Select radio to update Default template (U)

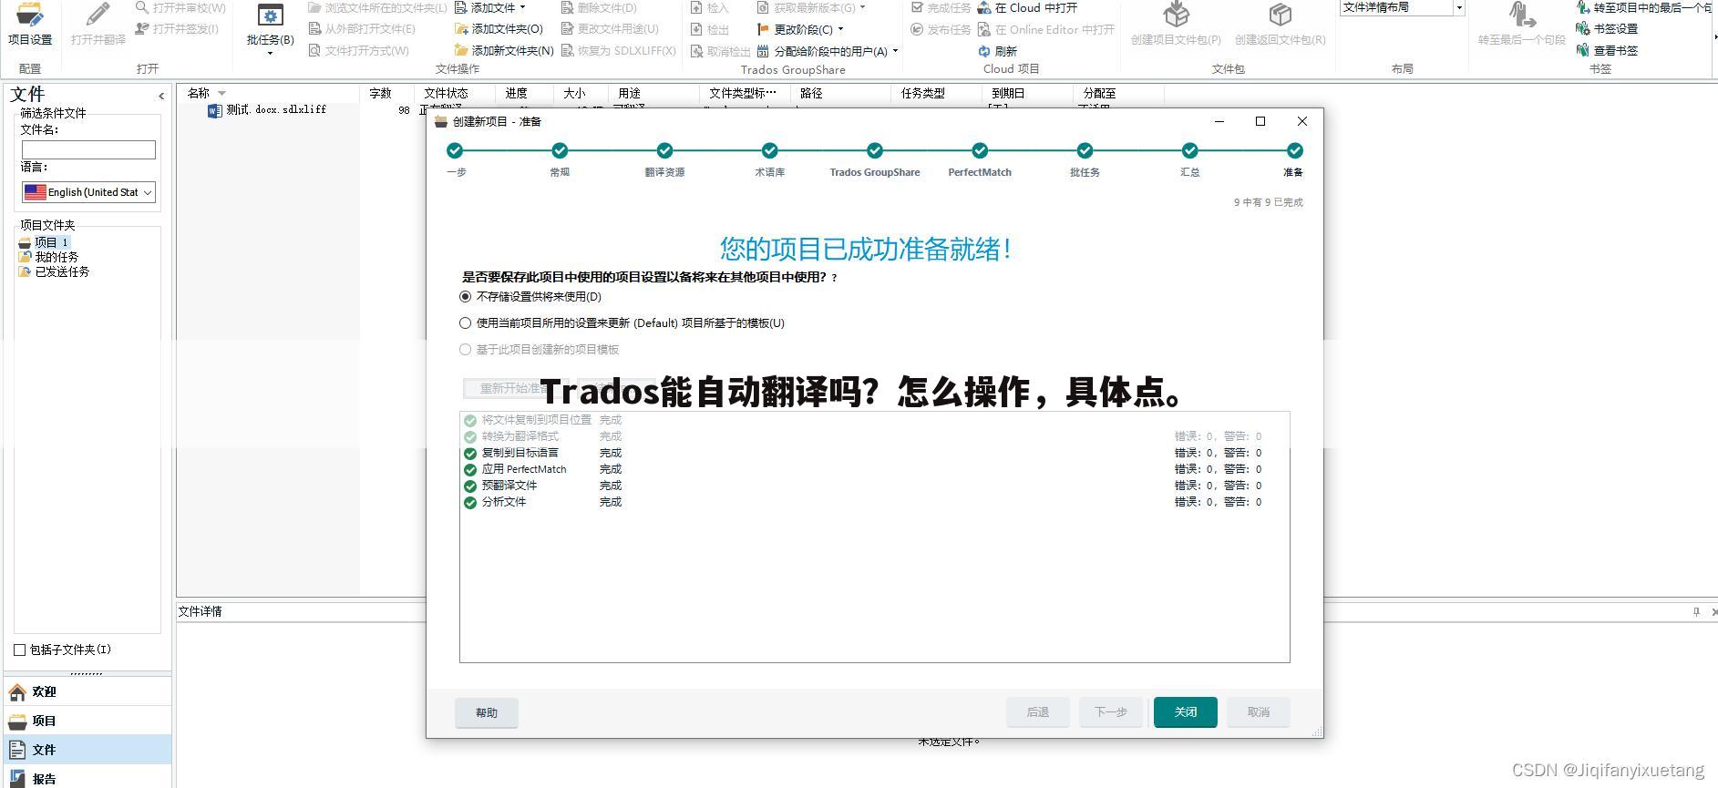coord(466,323)
